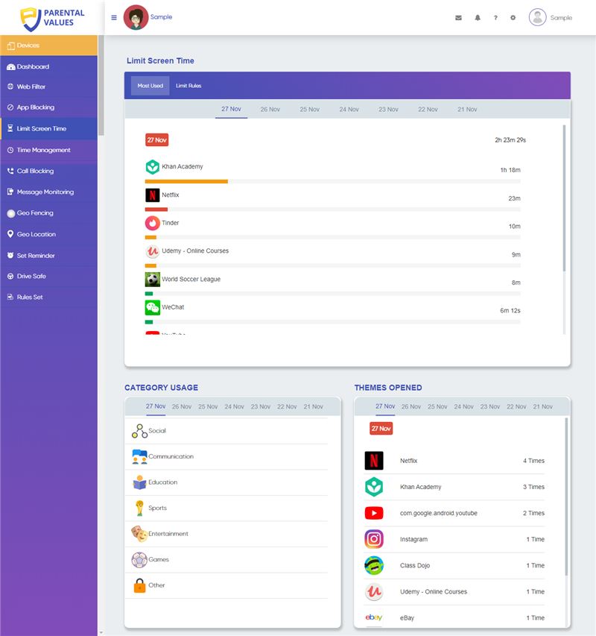Open the mail envelope icon
This screenshot has width=596, height=636.
(458, 18)
